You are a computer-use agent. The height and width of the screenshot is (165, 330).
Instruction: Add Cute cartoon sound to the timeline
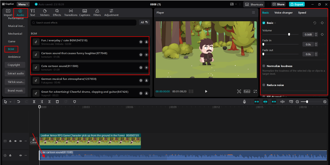click(x=146, y=68)
